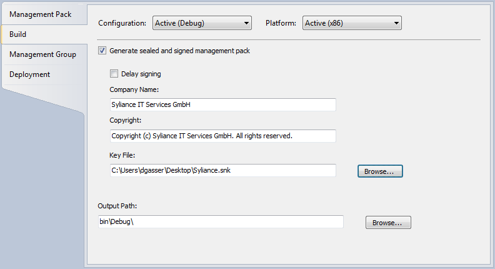Switch to the Management Group tab

click(x=42, y=54)
